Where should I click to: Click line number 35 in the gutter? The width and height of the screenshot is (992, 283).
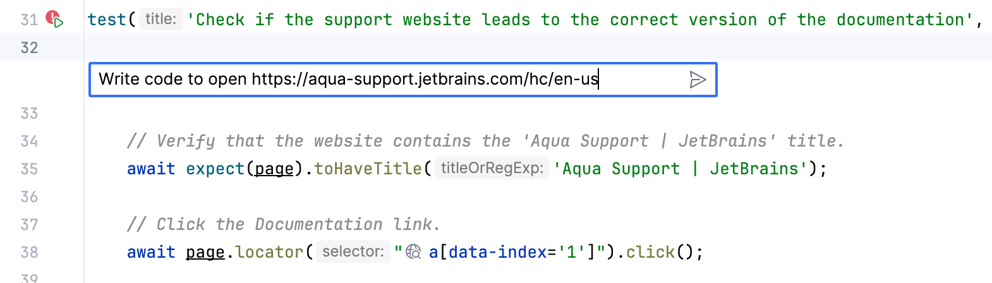point(29,169)
